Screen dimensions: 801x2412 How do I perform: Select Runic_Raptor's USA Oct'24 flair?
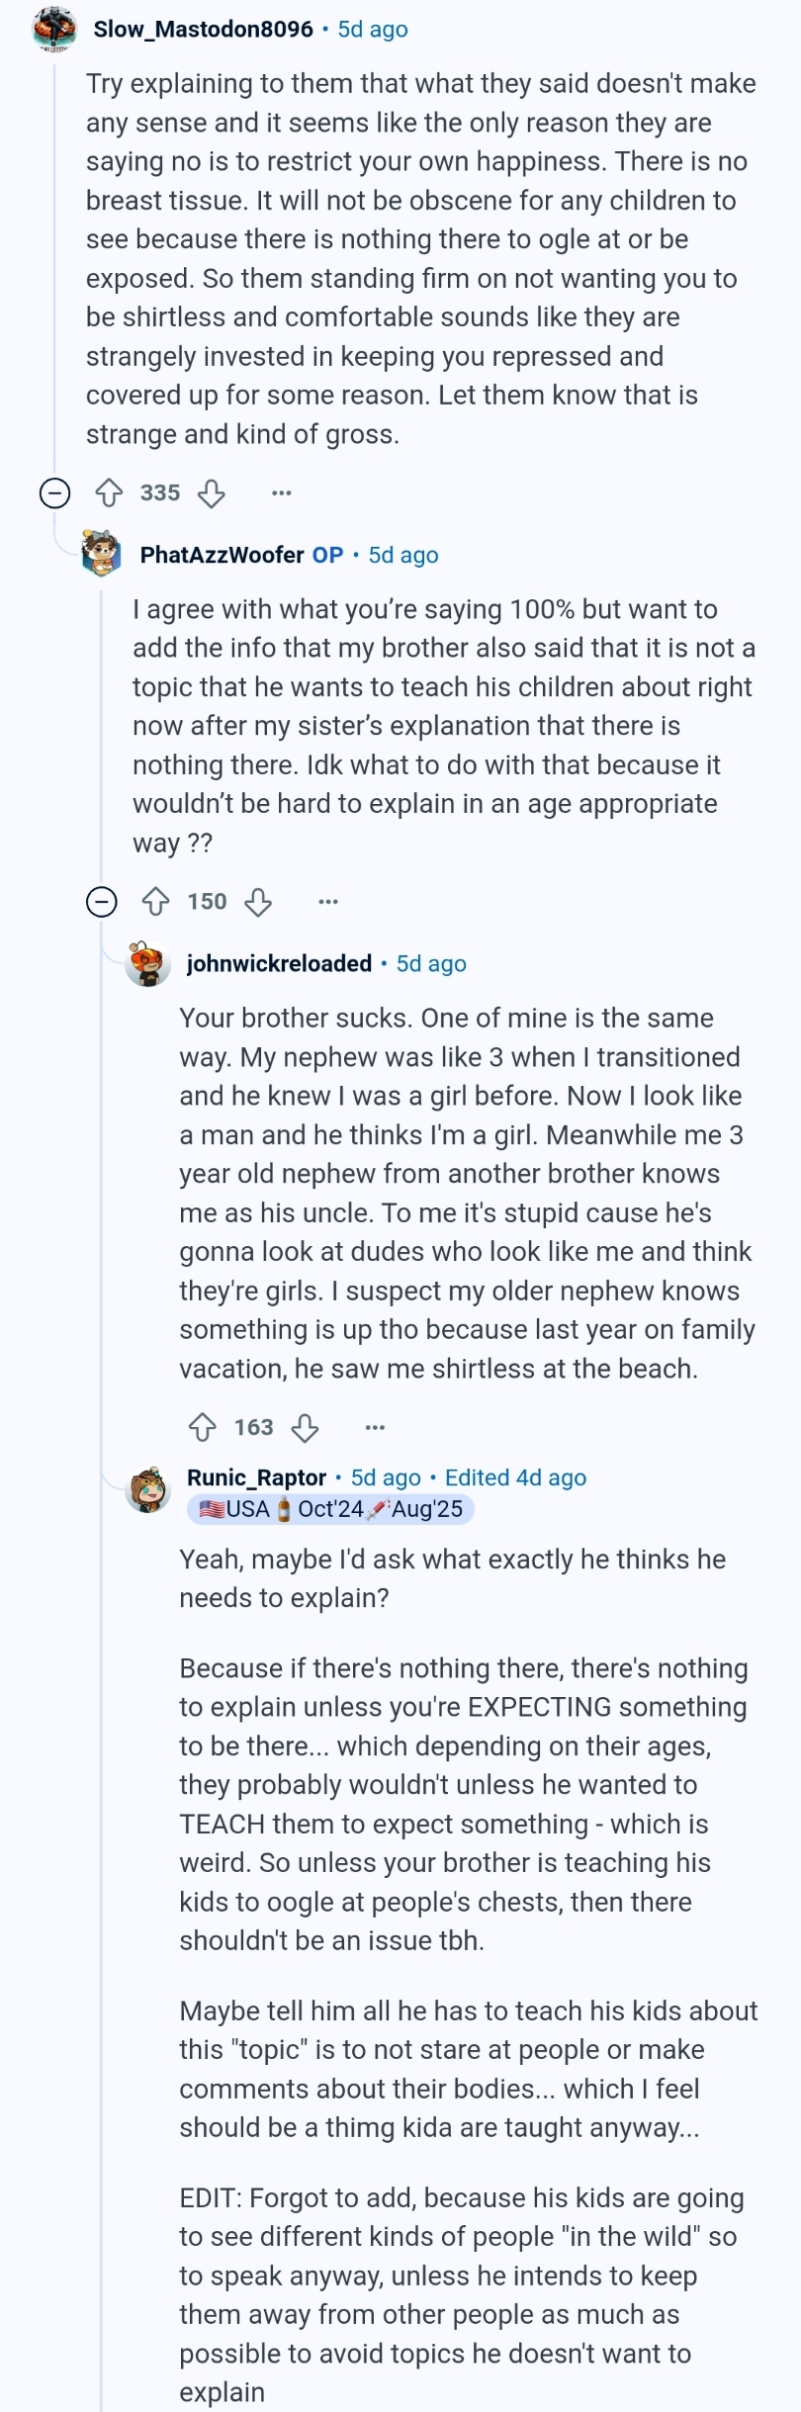click(x=330, y=1509)
